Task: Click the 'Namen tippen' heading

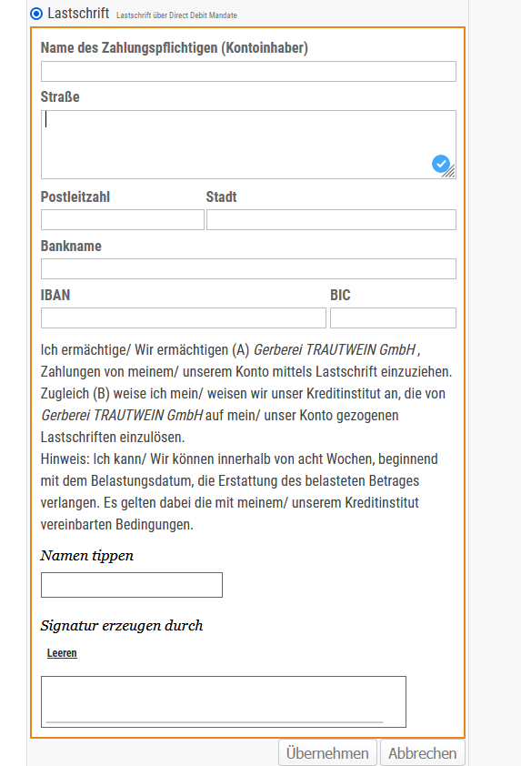Action: pyautogui.click(x=87, y=556)
